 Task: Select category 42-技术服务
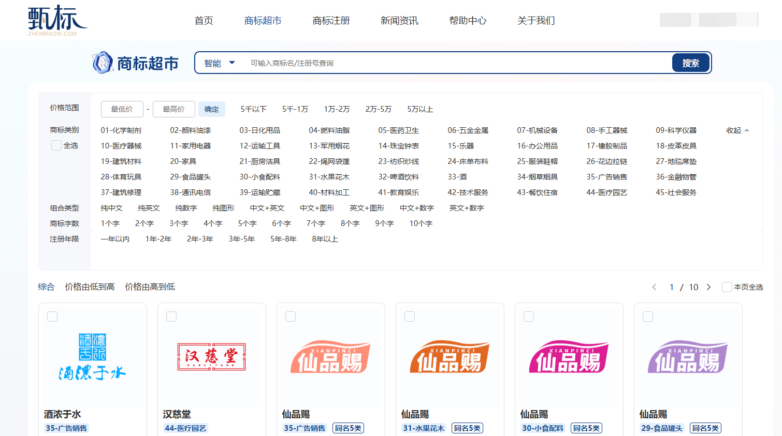468,192
